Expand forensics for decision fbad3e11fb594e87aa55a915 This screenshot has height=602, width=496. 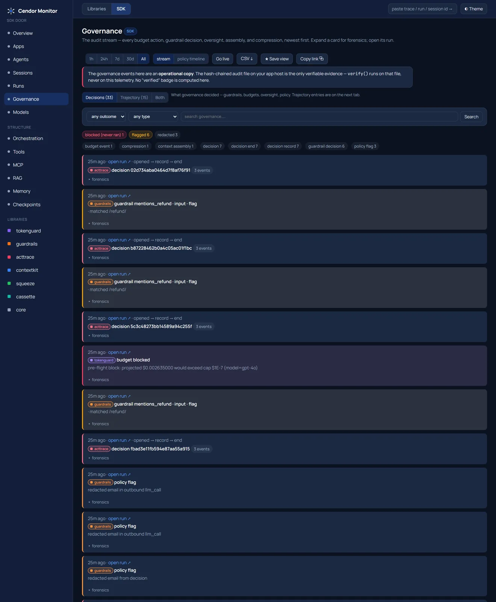point(99,458)
